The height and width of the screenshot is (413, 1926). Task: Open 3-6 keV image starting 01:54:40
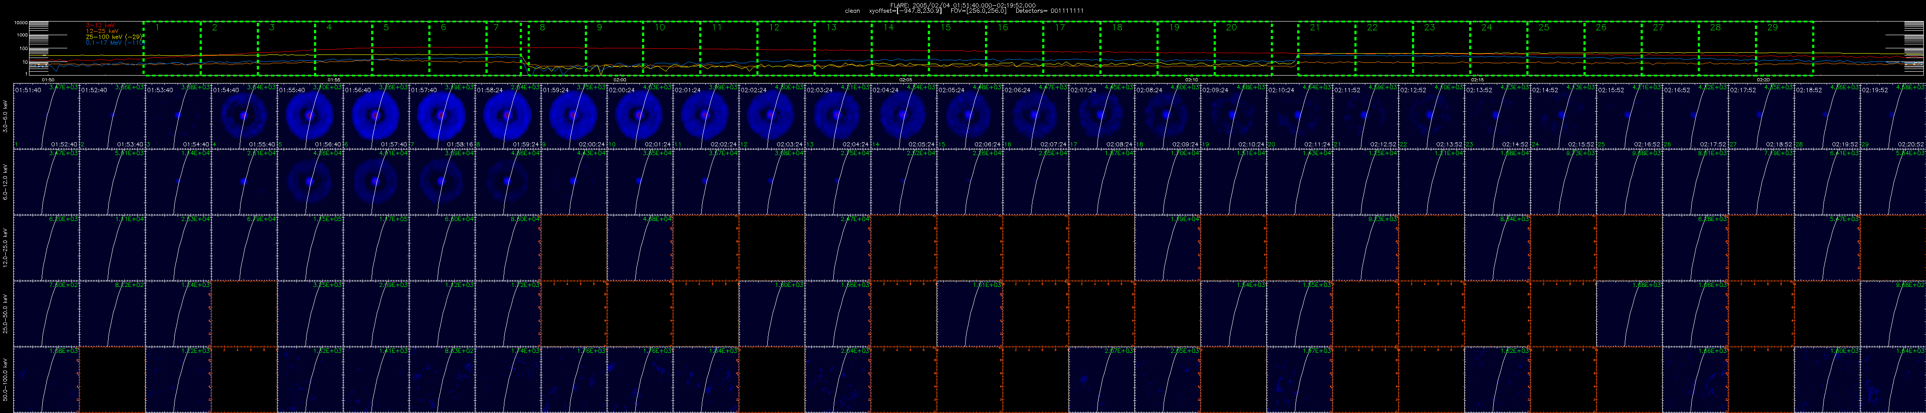click(x=244, y=116)
